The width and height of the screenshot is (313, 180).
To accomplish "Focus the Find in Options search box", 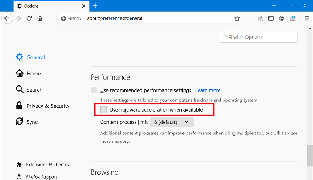I will (258, 37).
